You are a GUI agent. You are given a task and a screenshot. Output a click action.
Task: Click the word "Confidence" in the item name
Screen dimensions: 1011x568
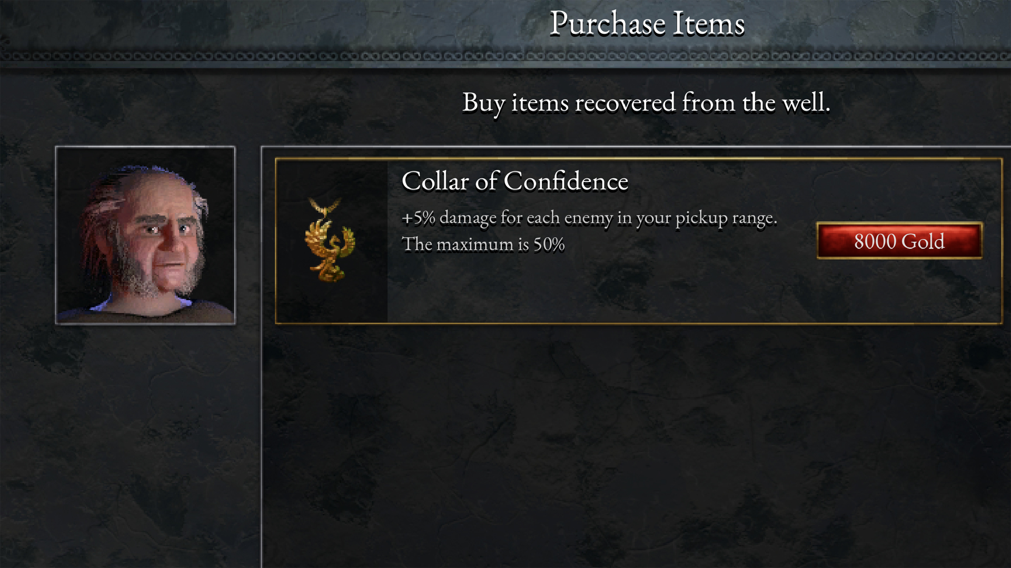[566, 181]
